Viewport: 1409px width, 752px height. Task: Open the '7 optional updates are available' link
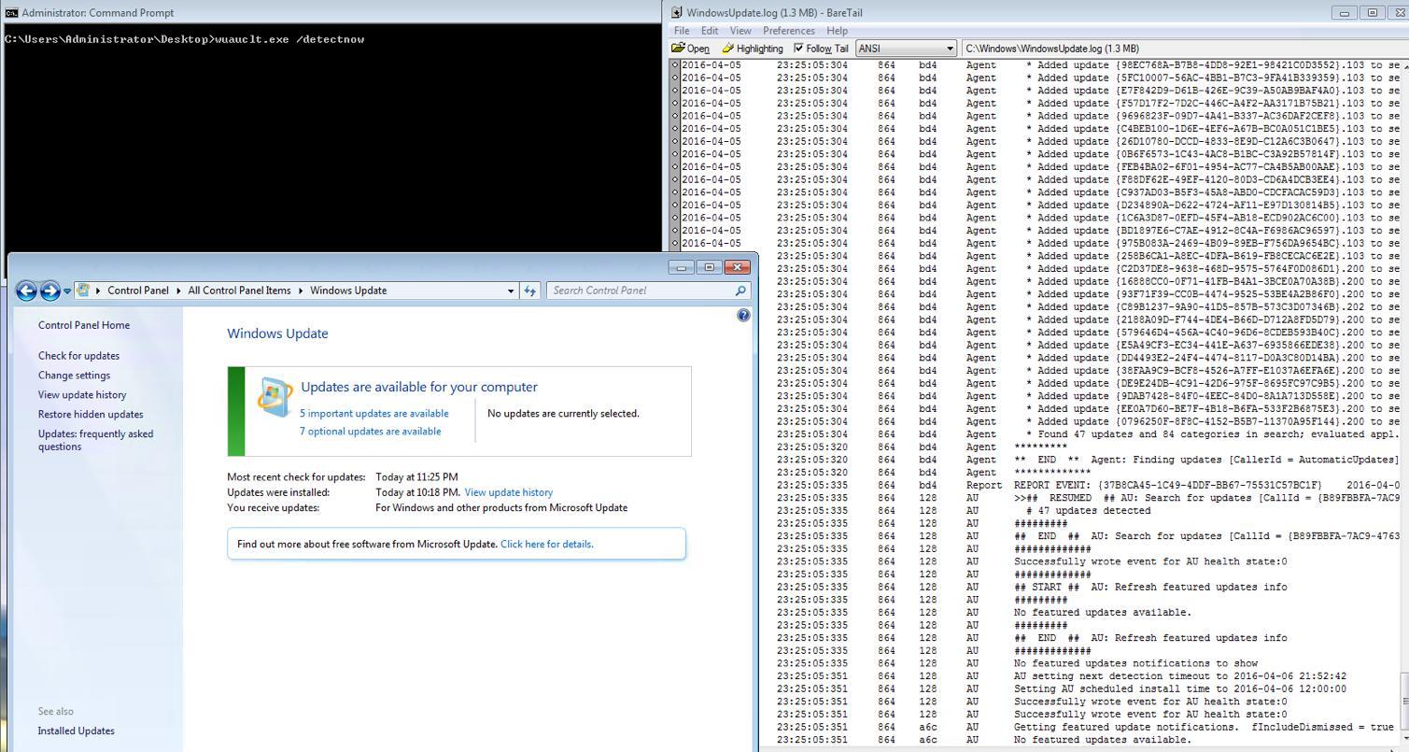coord(370,432)
